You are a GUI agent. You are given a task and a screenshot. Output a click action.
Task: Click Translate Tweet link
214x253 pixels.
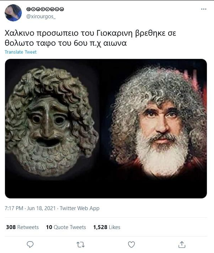20,52
